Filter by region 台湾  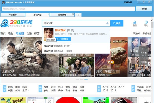[17, 90]
